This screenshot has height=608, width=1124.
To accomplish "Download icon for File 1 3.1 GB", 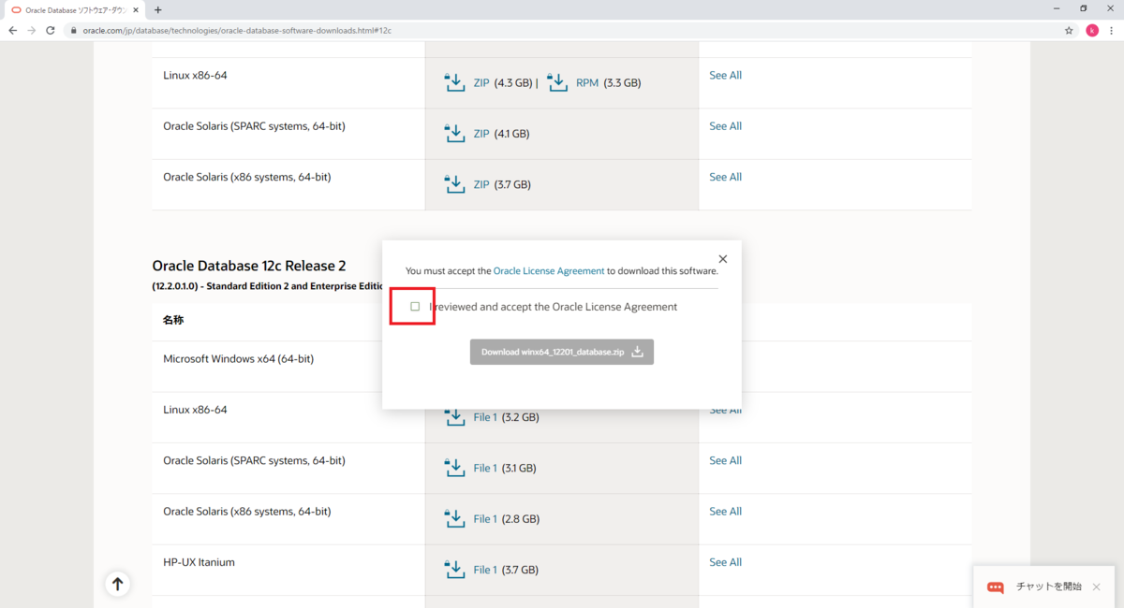I will tap(454, 467).
